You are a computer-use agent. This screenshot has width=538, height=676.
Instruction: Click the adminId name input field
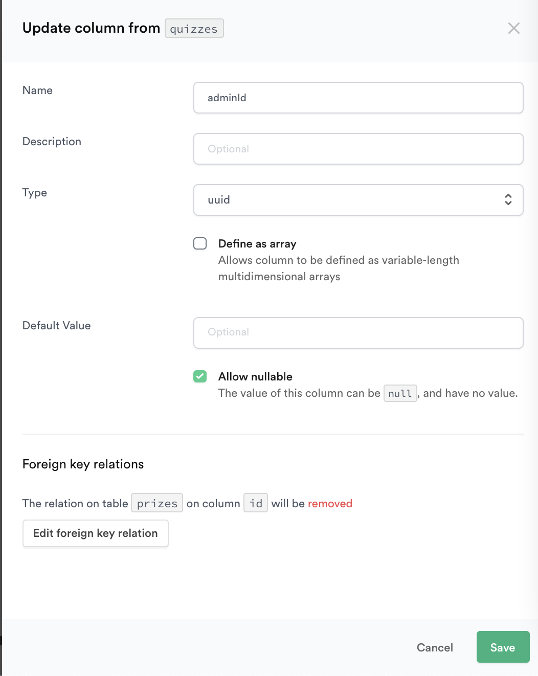[358, 98]
